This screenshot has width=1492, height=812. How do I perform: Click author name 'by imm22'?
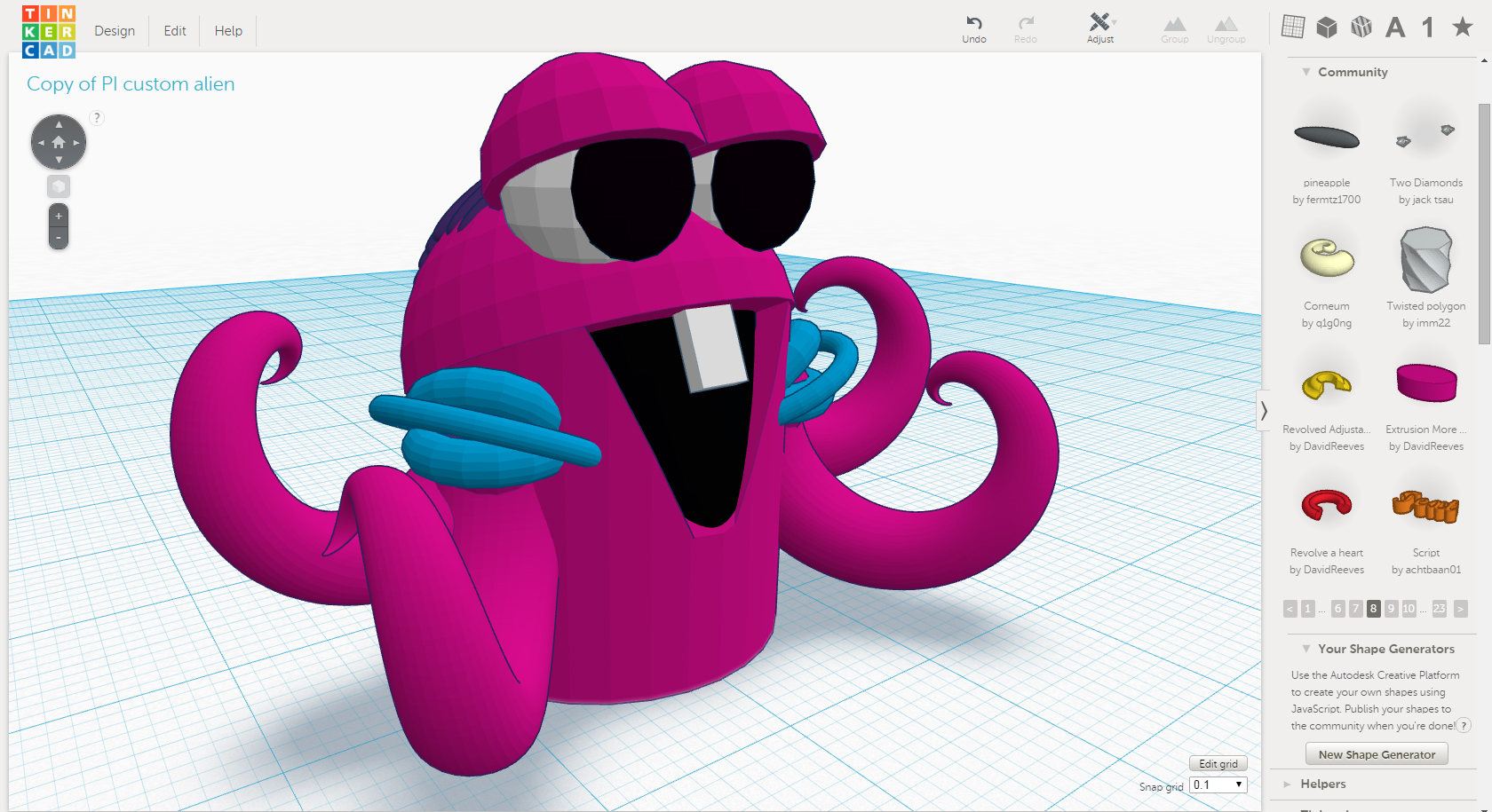1426,323
